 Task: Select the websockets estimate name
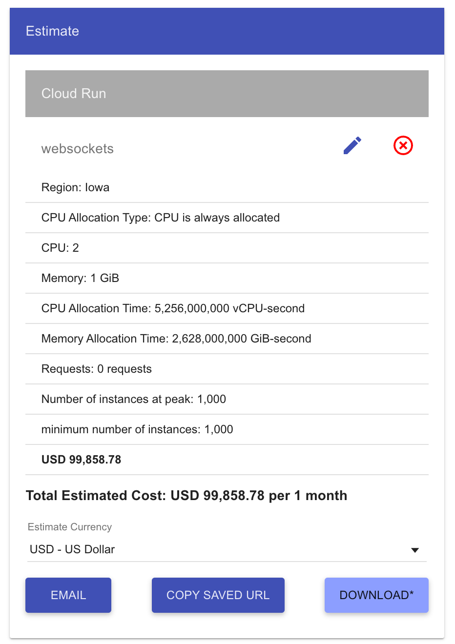click(78, 149)
